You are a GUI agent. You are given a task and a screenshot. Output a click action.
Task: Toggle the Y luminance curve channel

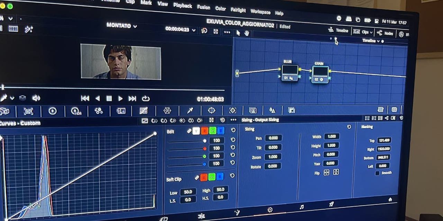click(196, 131)
